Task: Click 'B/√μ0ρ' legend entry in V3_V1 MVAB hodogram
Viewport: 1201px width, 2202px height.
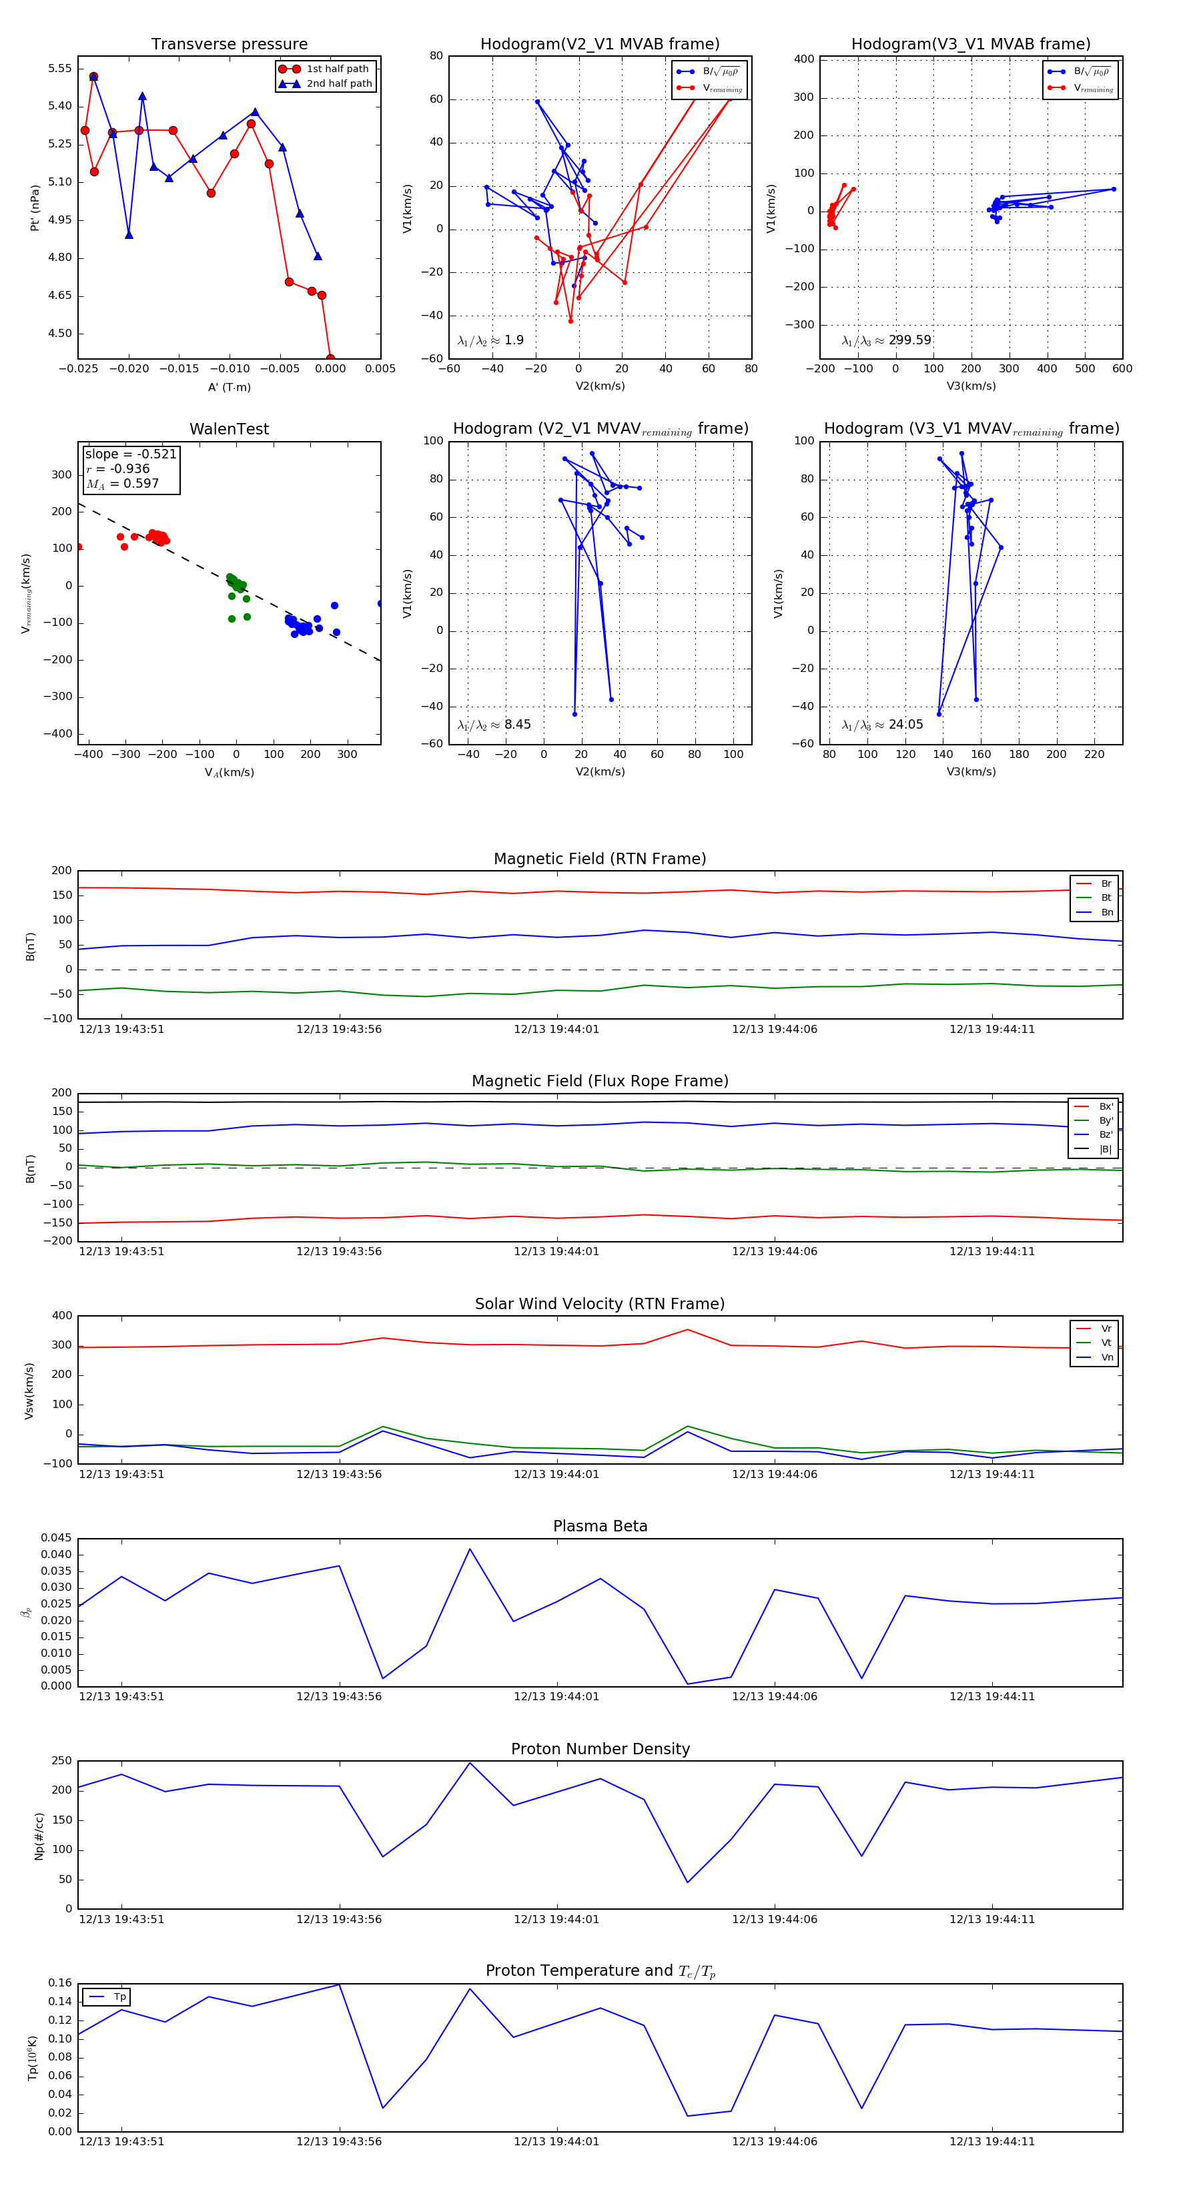Action: click(1080, 72)
